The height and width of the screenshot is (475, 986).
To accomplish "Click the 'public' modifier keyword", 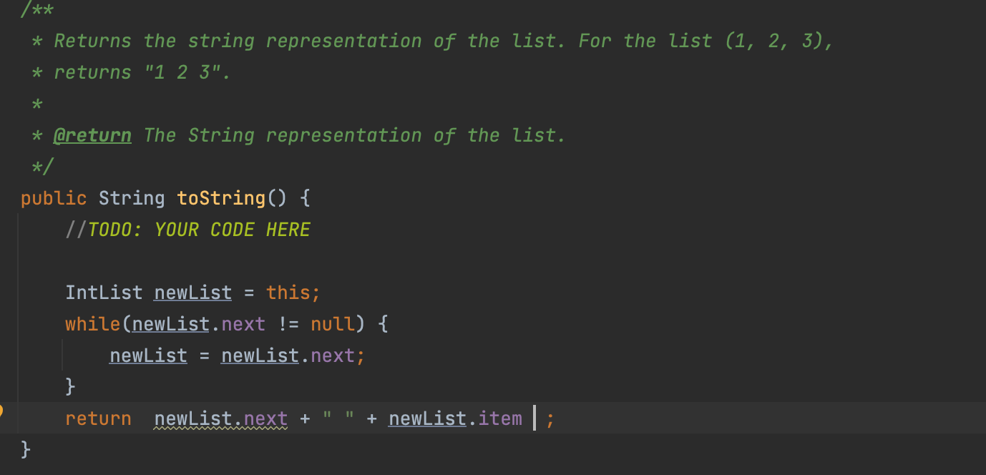I will coord(54,198).
